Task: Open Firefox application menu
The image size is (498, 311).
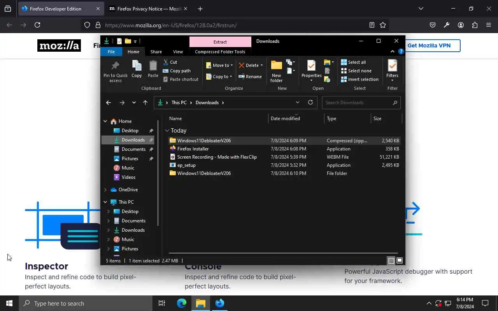Action: (489, 25)
